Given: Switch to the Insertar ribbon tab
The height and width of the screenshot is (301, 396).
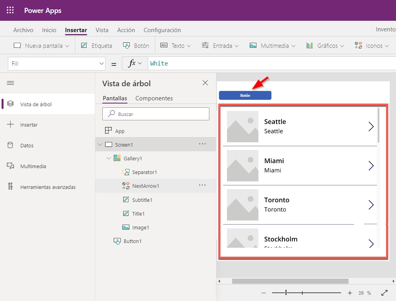Looking at the screenshot, I should point(76,30).
